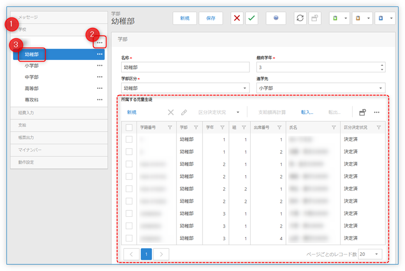Open the orange clipboard dropdown arrow
Image resolution: width=405 pixels, height=271 pixels.
[x=368, y=18]
